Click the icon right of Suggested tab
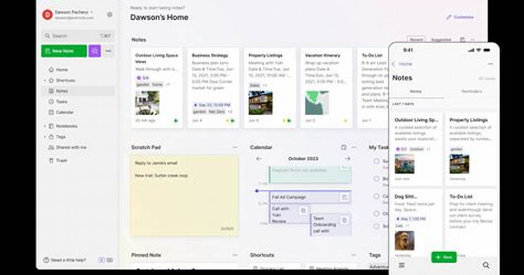The height and width of the screenshot is (275, 524). (463, 40)
